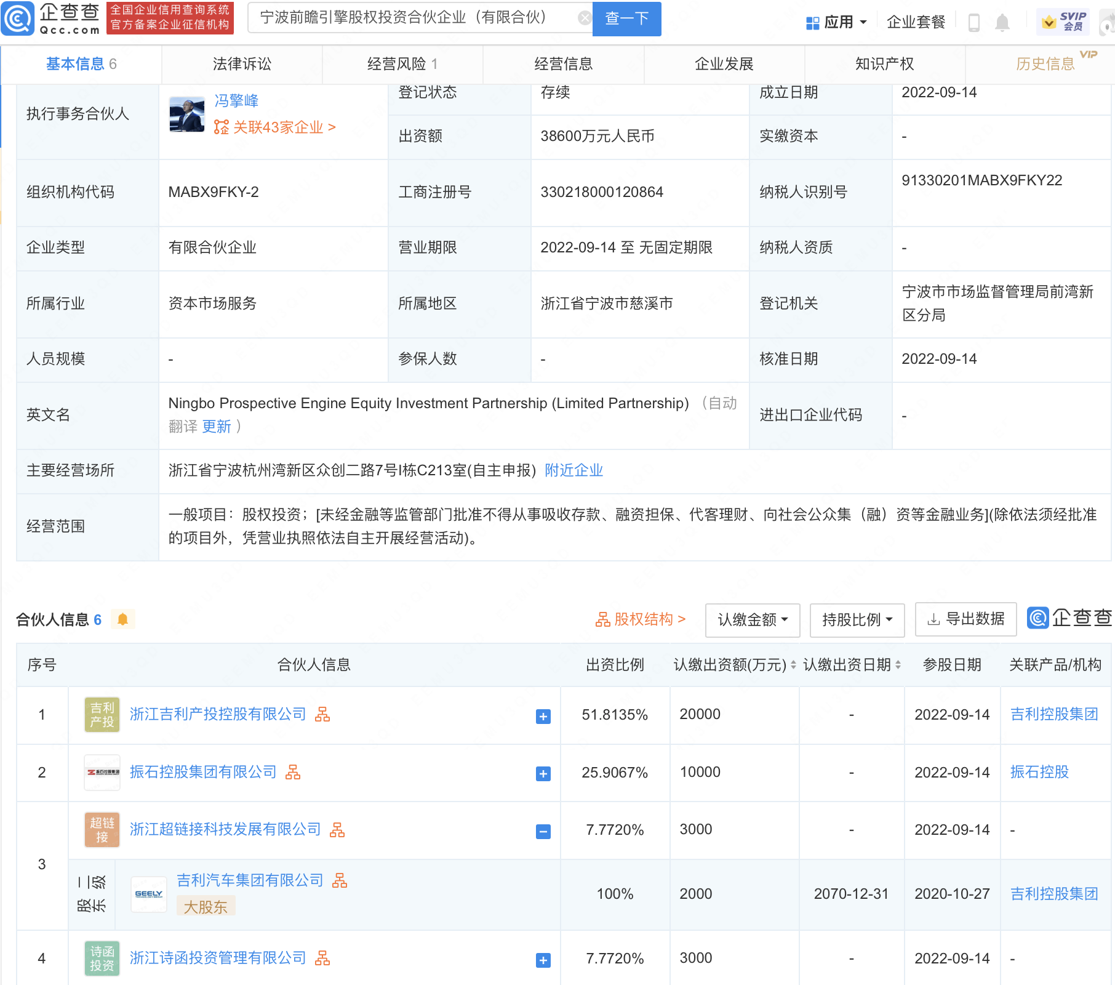The height and width of the screenshot is (985, 1115).
Task: Open the apps grid icon beside 应用
Action: pos(812,23)
